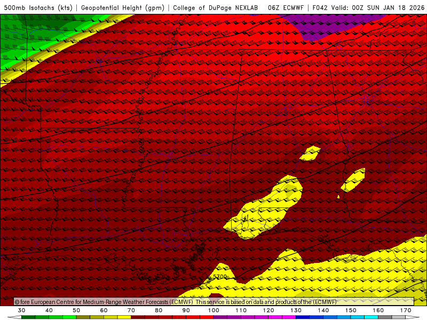Click the bright yellow swatch just before 70

(x=124, y=317)
